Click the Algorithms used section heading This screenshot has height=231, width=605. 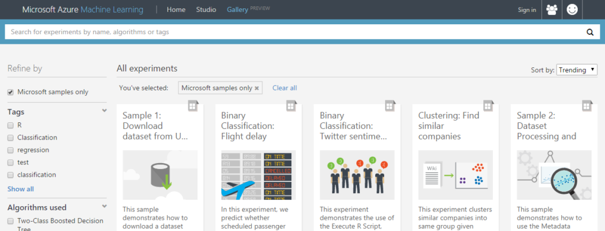[x=37, y=207]
